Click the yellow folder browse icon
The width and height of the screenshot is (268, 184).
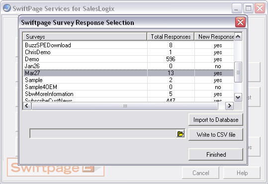pyautogui.click(x=180, y=134)
